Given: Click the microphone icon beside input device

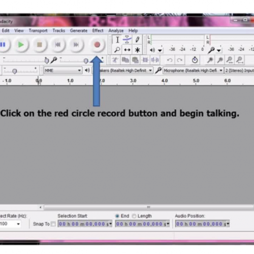Looking at the screenshot, I should pyautogui.click(x=158, y=70).
